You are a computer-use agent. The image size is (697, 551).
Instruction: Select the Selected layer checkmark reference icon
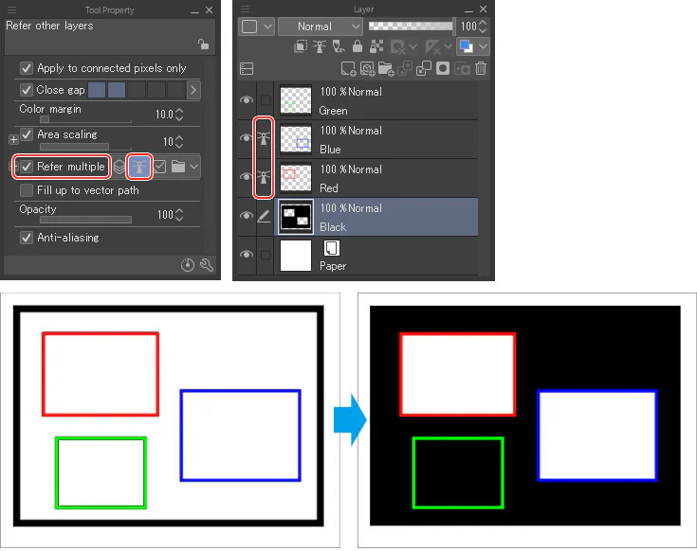coord(160,167)
